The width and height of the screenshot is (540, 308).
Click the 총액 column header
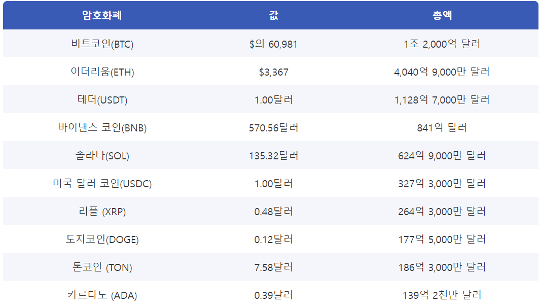click(442, 15)
